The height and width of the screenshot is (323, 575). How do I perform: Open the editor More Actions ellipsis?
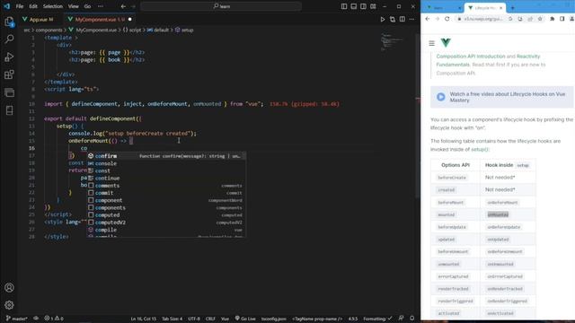pyautogui.click(x=411, y=19)
